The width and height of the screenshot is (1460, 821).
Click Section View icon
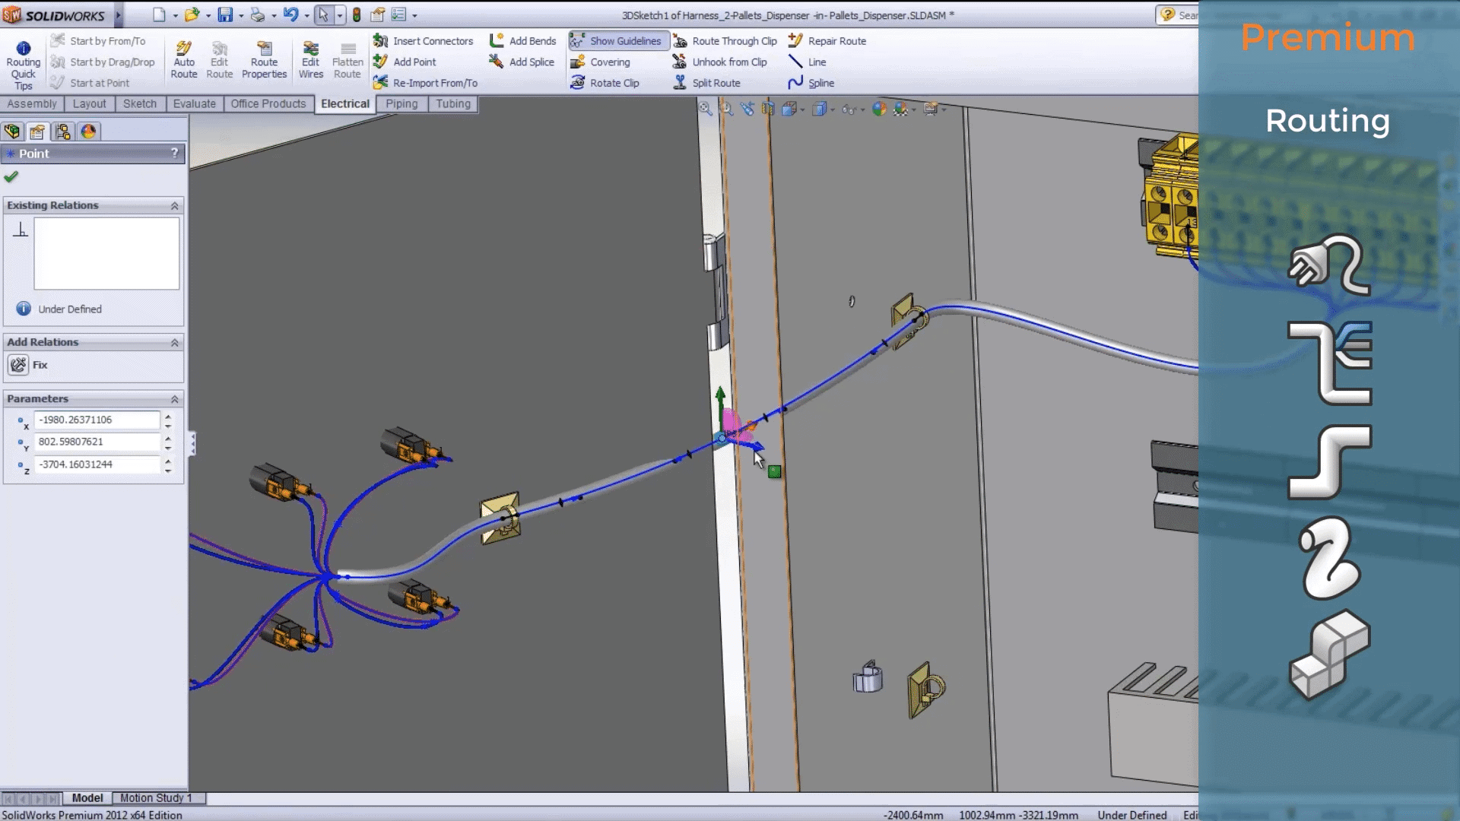(768, 109)
